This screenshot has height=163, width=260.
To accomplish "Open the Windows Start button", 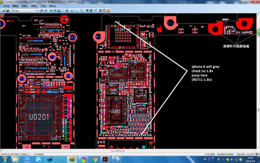I will (x=5, y=159).
